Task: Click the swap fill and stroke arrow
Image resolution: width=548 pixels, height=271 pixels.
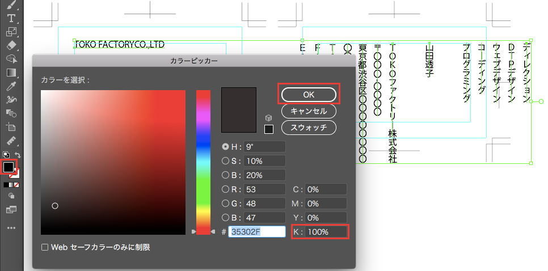Action: point(18,155)
